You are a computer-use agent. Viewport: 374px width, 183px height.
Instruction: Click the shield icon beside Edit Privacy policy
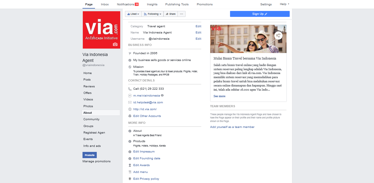(x=130, y=179)
